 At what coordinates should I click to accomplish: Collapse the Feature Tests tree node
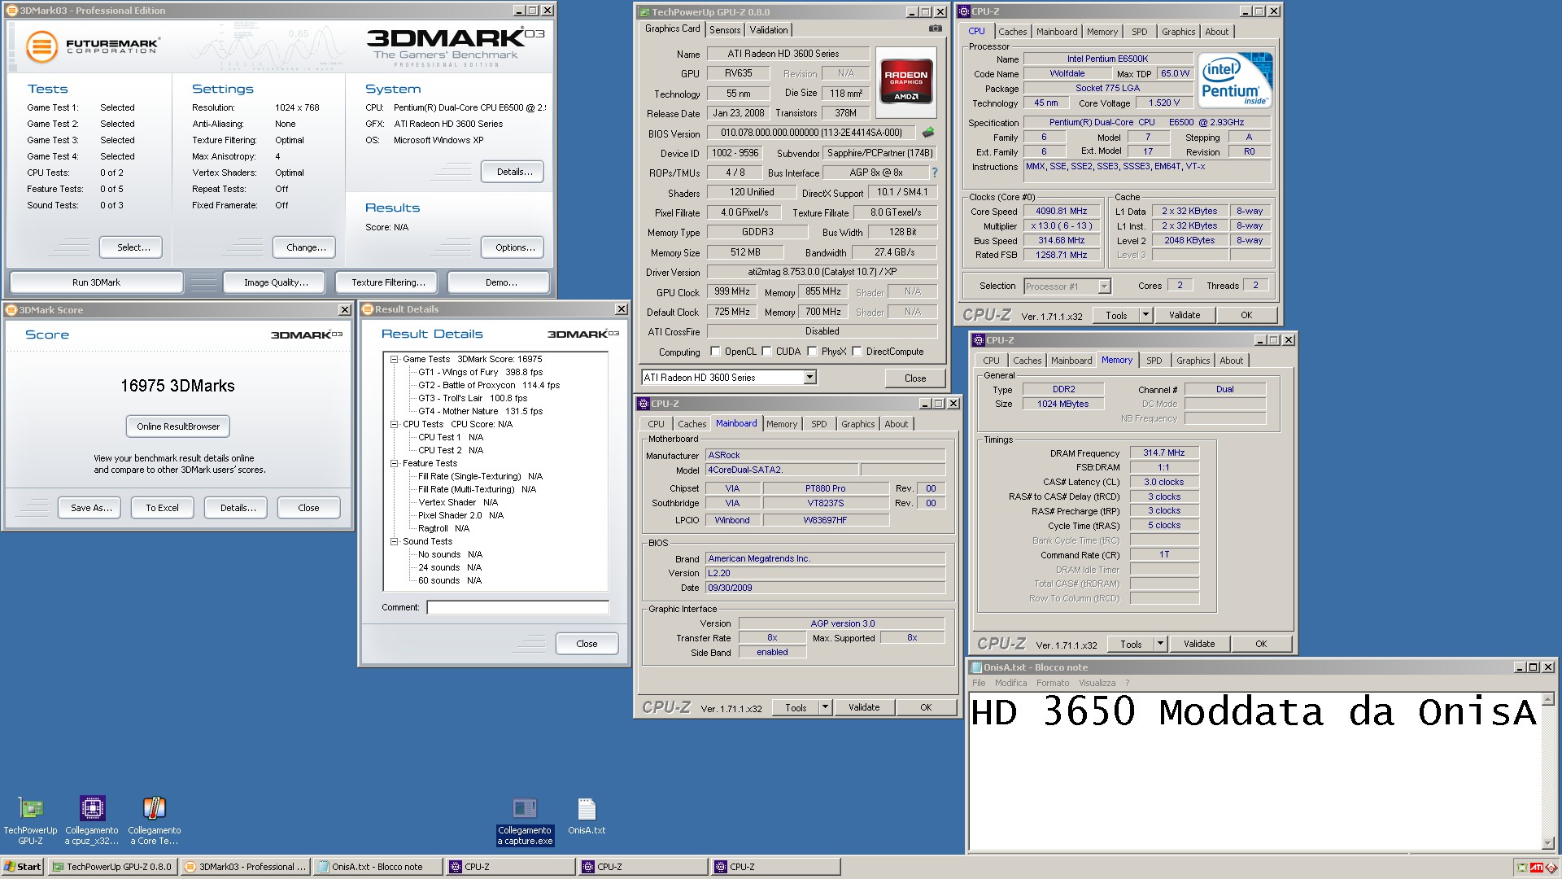395,463
